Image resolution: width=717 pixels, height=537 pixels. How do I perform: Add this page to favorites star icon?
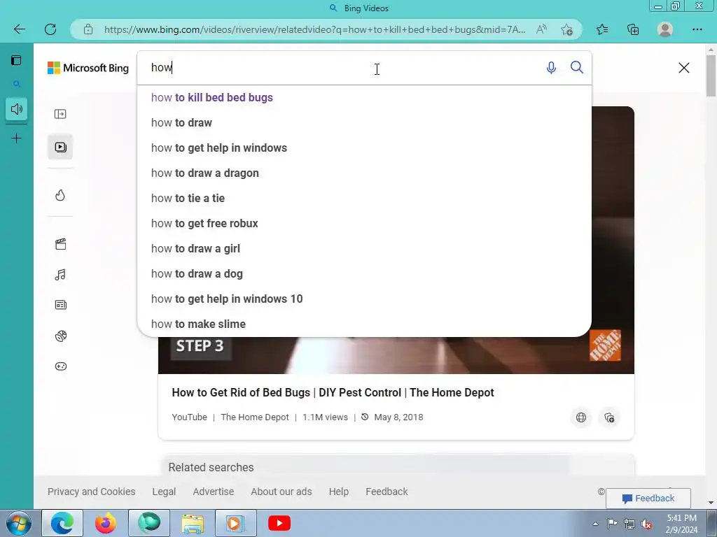coord(567,29)
